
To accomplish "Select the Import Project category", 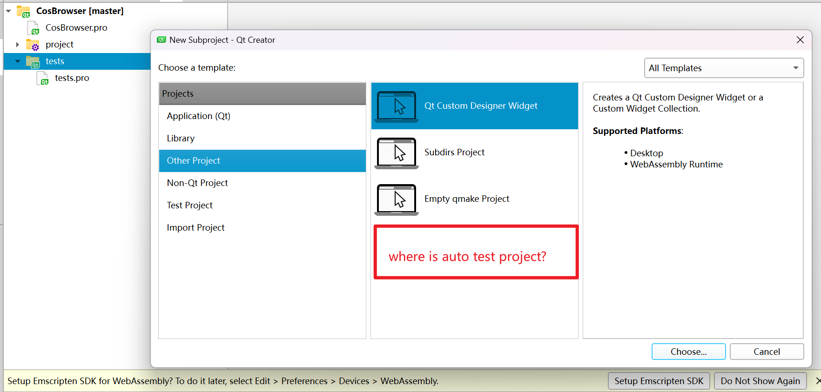I will point(262,228).
